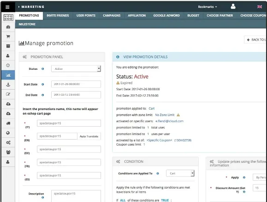The width and height of the screenshot is (267, 202).
Task: Expand the Bookmarks dropdown
Action: point(208,7)
